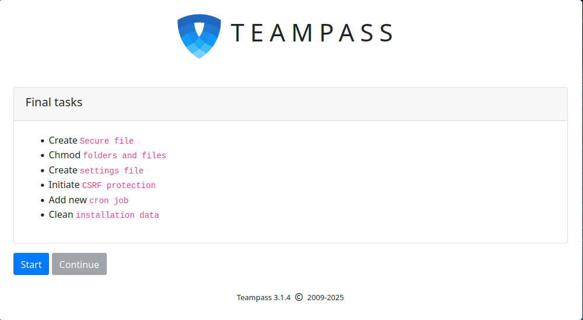Select the settings file code label
Image resolution: width=583 pixels, height=320 pixels.
coord(111,171)
